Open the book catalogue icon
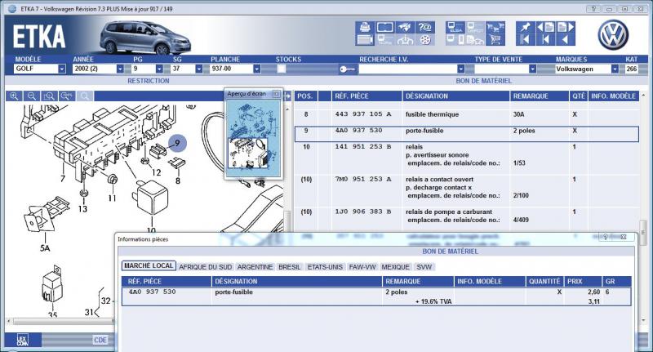Viewport: 653px width, 352px height. pyautogui.click(x=384, y=28)
